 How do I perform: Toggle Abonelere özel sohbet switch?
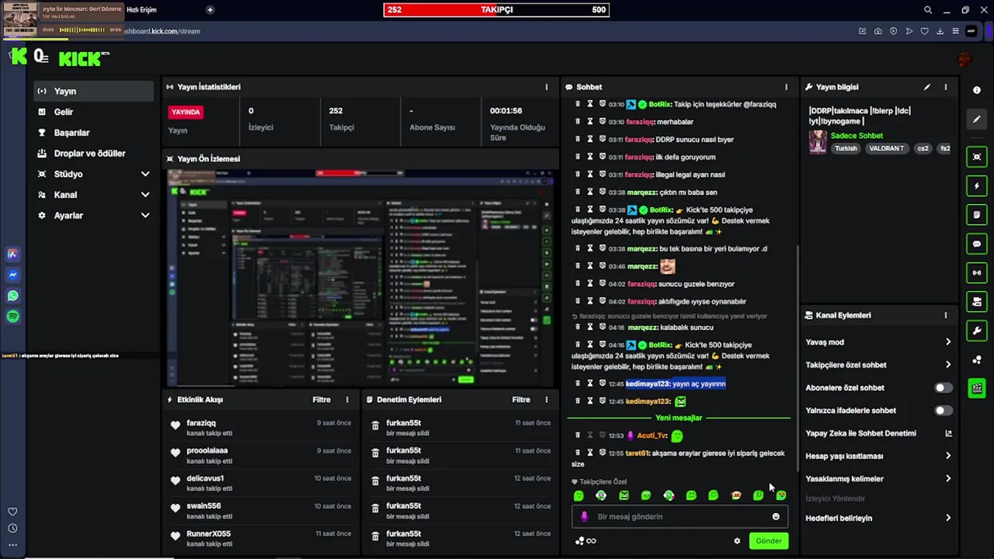943,387
